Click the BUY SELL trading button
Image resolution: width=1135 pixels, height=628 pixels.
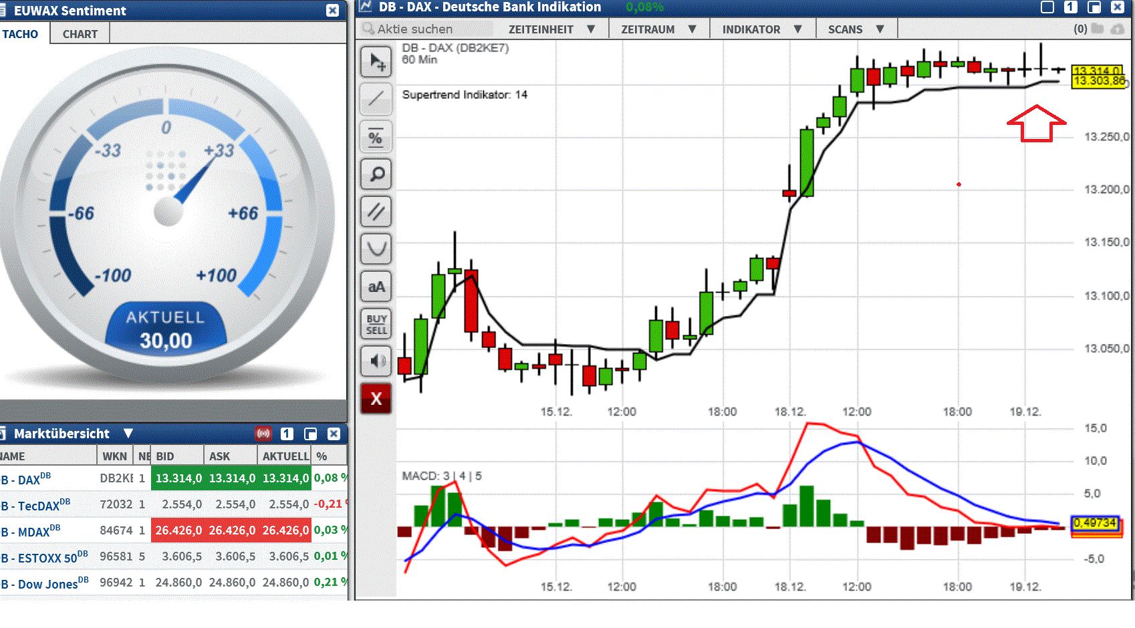(x=376, y=323)
